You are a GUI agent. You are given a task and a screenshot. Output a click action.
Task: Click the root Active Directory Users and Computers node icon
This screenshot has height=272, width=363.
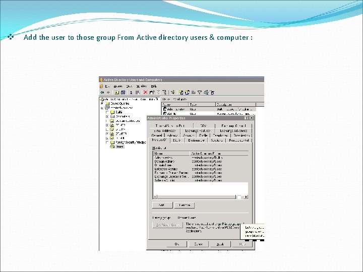tap(102, 99)
